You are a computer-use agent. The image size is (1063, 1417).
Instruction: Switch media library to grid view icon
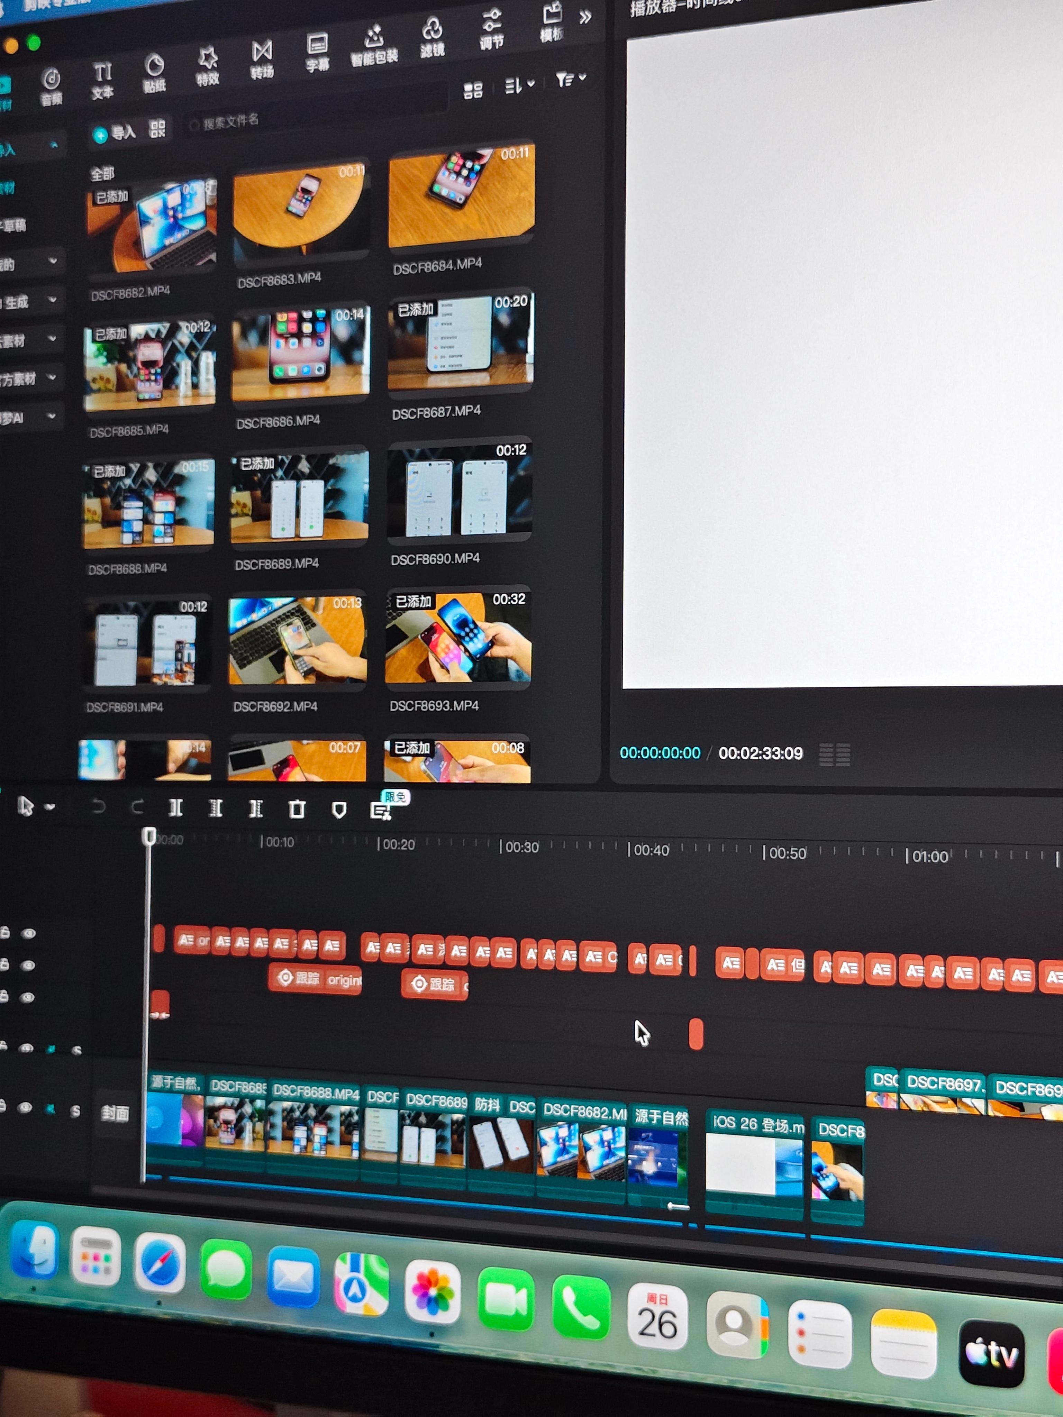(473, 90)
